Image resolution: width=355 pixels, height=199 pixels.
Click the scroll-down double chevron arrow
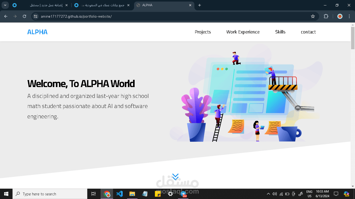(x=176, y=177)
